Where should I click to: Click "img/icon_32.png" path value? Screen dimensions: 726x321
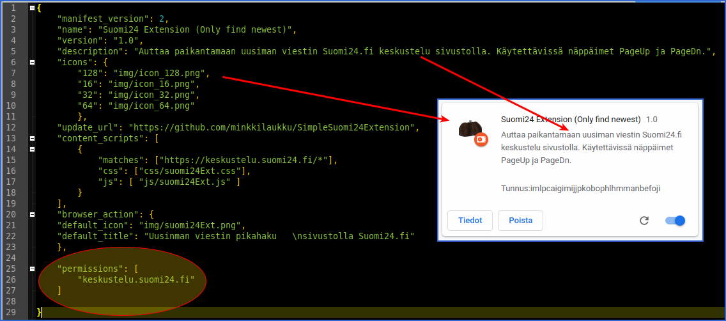tap(151, 95)
